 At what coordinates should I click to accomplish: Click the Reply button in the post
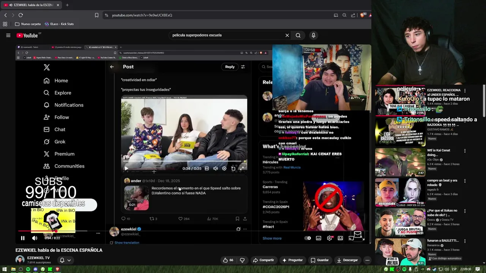click(230, 67)
